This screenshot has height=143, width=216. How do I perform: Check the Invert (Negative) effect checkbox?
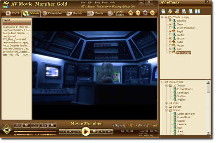pyautogui.click(x=170, y=28)
